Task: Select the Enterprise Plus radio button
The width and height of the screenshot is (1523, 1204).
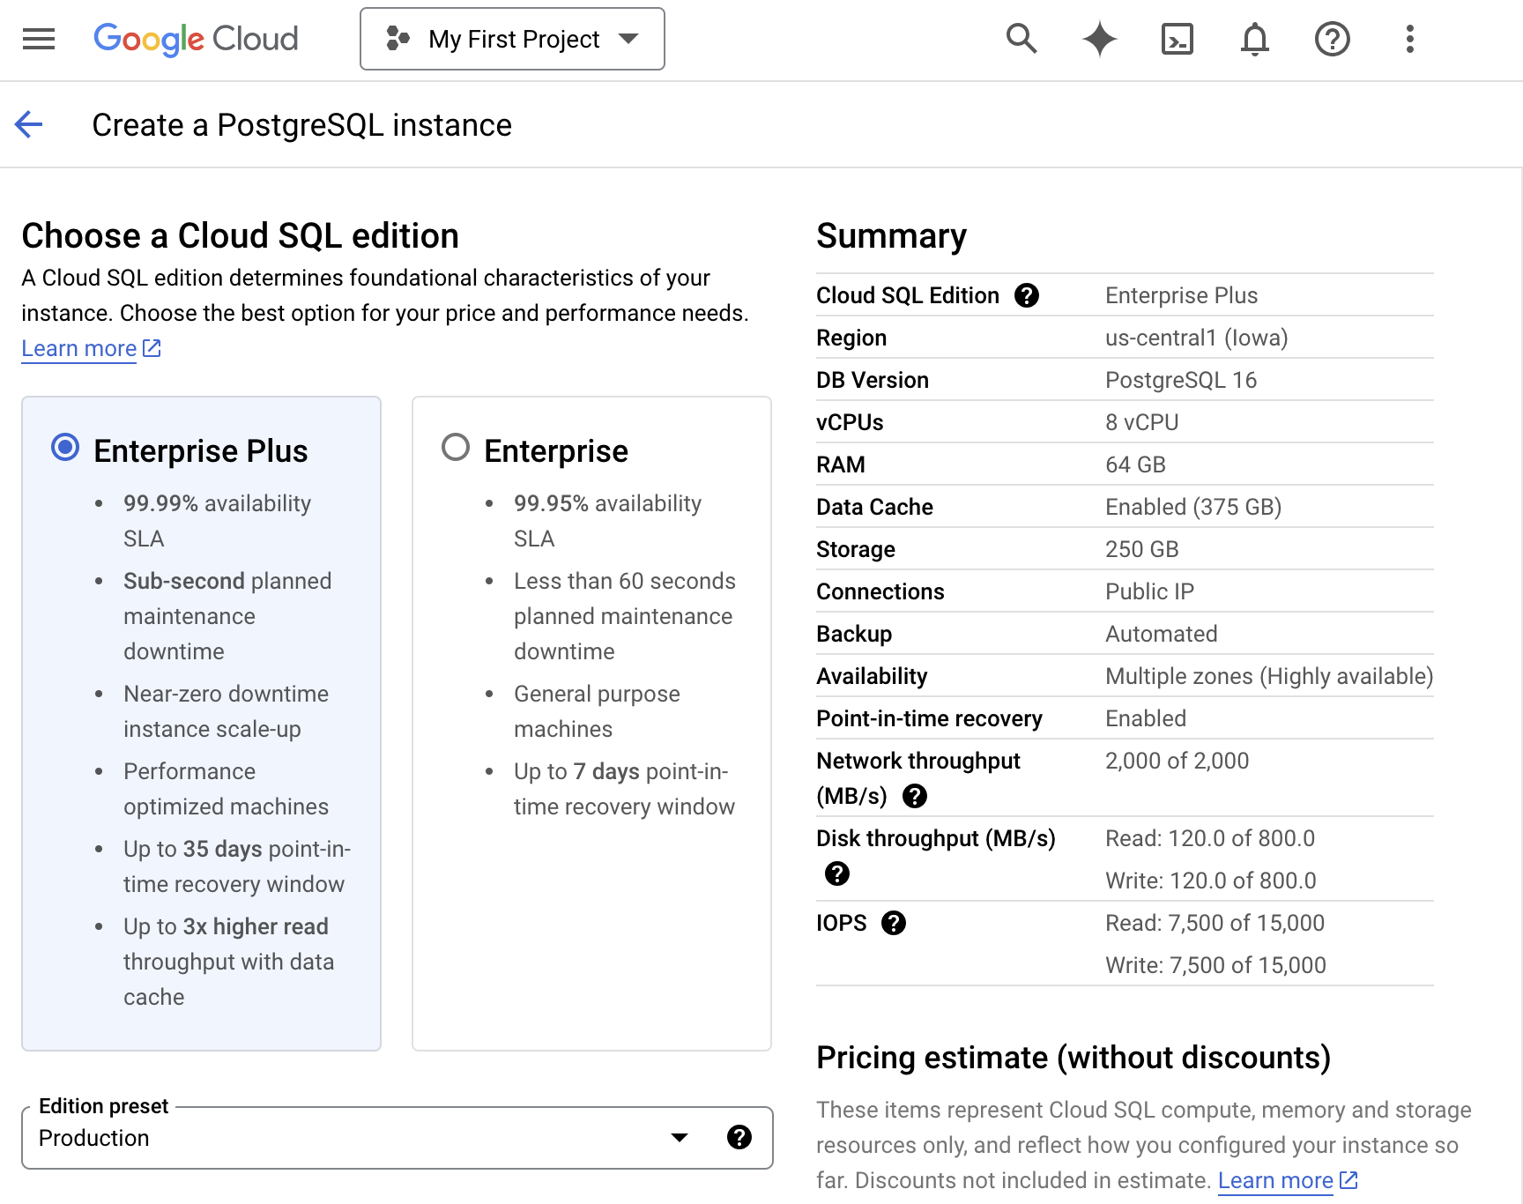Action: (65, 448)
